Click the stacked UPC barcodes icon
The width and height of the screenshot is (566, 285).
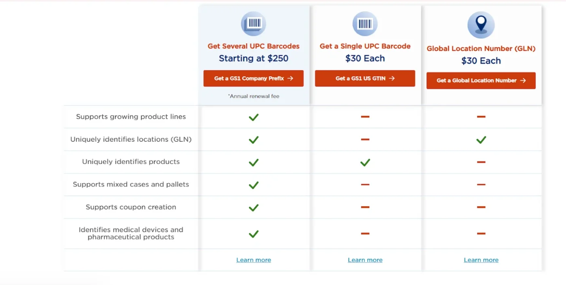253,23
